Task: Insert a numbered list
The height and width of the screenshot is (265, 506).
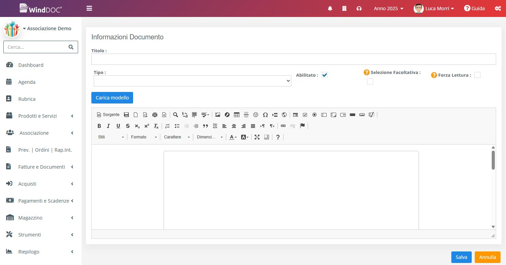Action: pyautogui.click(x=167, y=126)
